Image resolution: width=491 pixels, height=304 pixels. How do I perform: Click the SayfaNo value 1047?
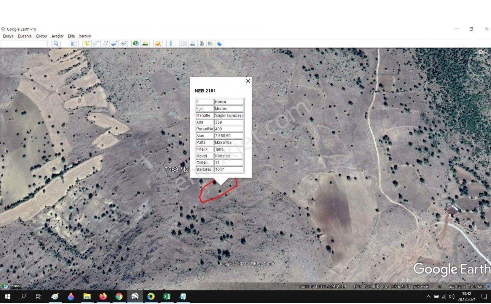pos(229,170)
